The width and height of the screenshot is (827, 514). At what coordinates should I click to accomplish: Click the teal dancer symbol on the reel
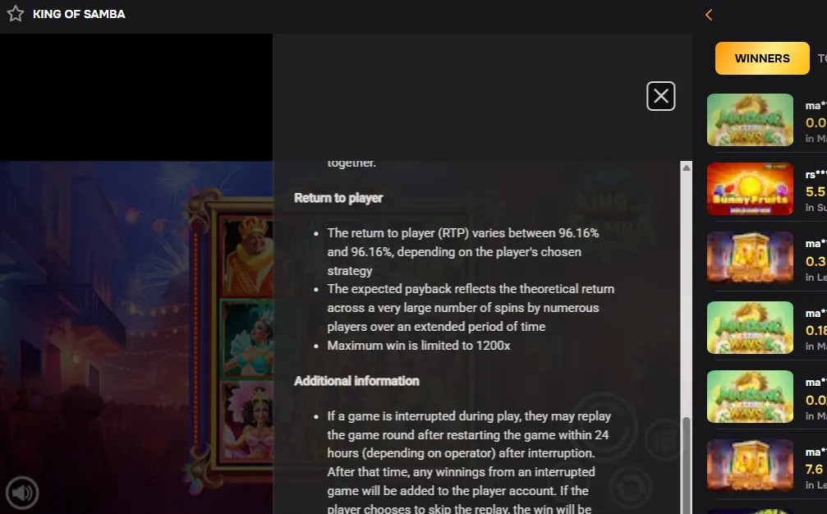pos(248,339)
